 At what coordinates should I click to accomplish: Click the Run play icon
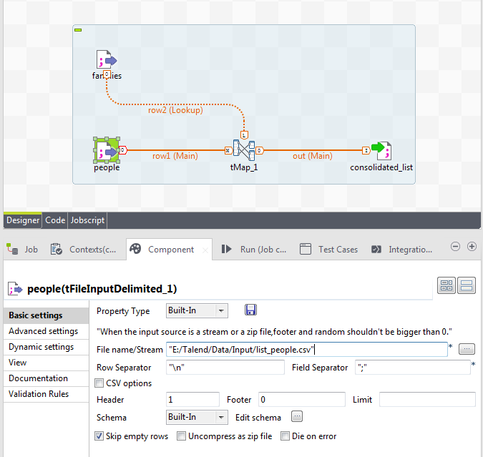[226, 249]
